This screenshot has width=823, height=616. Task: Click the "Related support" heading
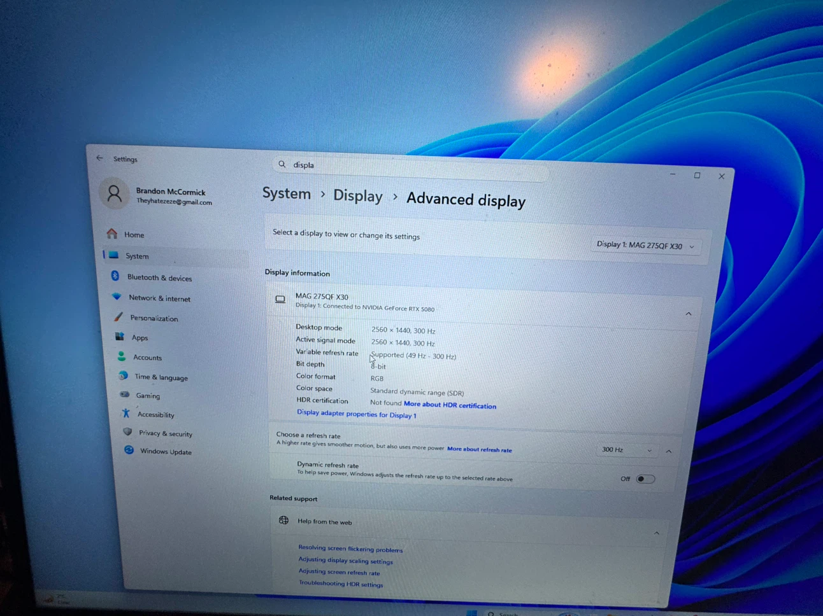(x=294, y=498)
